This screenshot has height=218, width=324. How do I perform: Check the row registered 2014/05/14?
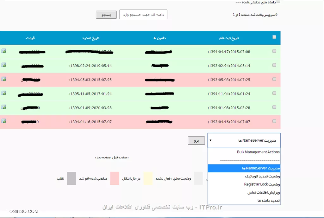pyautogui.click(x=274, y=65)
